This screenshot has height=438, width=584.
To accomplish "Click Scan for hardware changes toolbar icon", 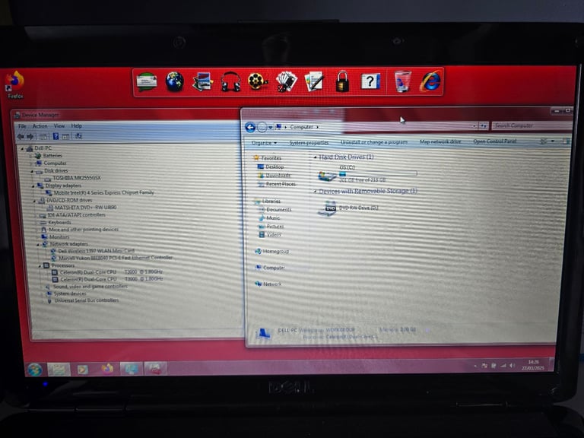I will (x=78, y=136).
